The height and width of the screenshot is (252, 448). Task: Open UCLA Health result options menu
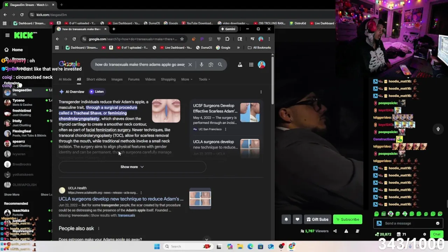[141, 192]
